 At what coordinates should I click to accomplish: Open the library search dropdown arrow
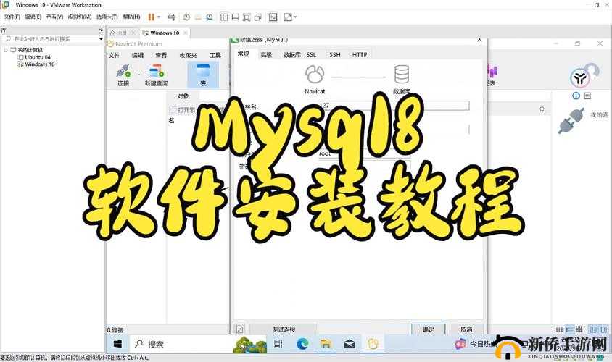(x=101, y=39)
